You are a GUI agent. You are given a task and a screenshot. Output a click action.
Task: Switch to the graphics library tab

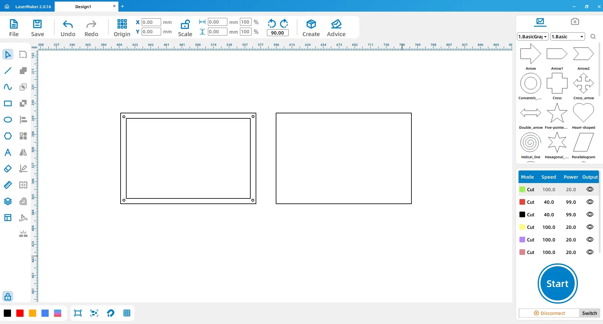(540, 22)
